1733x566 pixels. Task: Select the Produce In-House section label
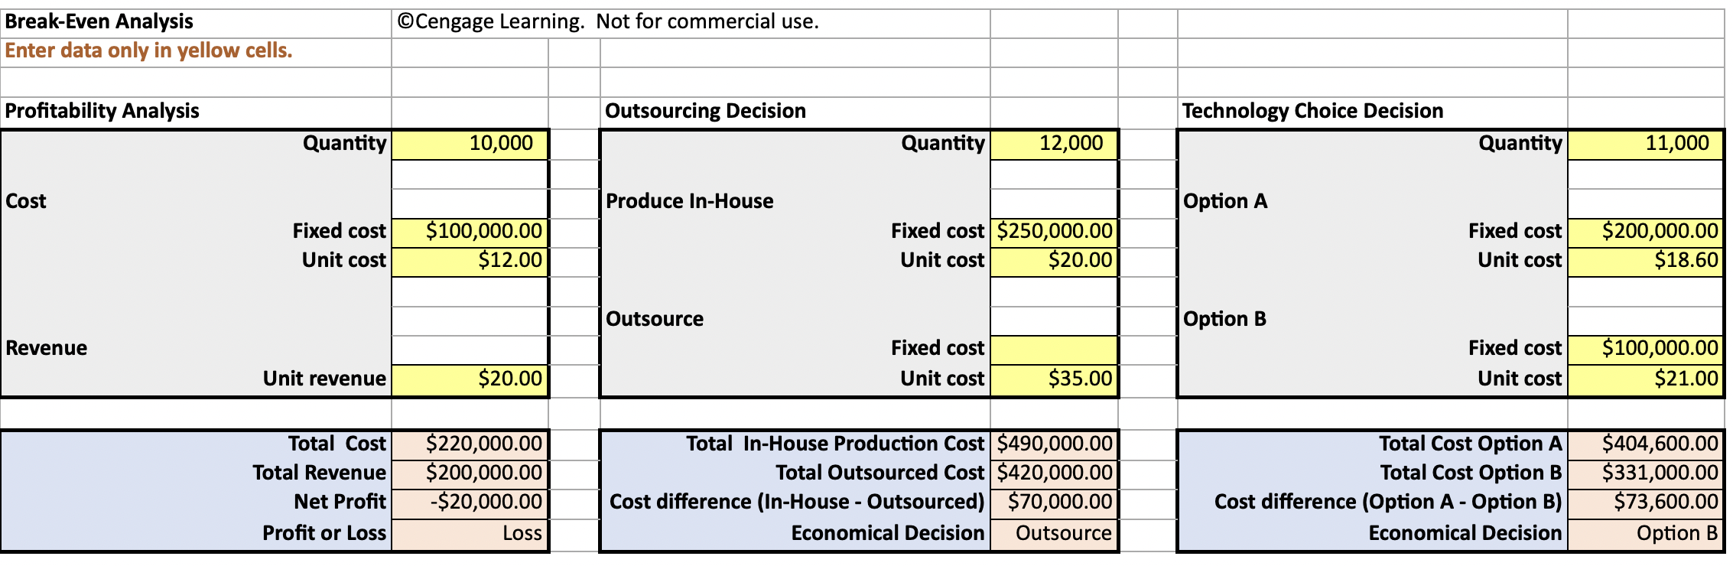[690, 202]
